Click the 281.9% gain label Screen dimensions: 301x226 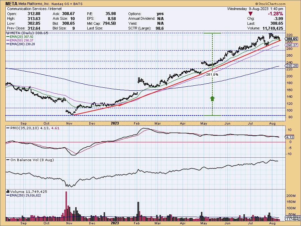coord(212,74)
